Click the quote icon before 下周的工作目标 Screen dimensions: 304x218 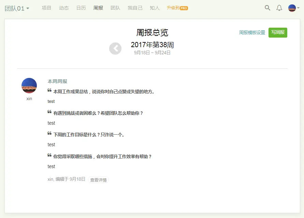pyautogui.click(x=49, y=133)
